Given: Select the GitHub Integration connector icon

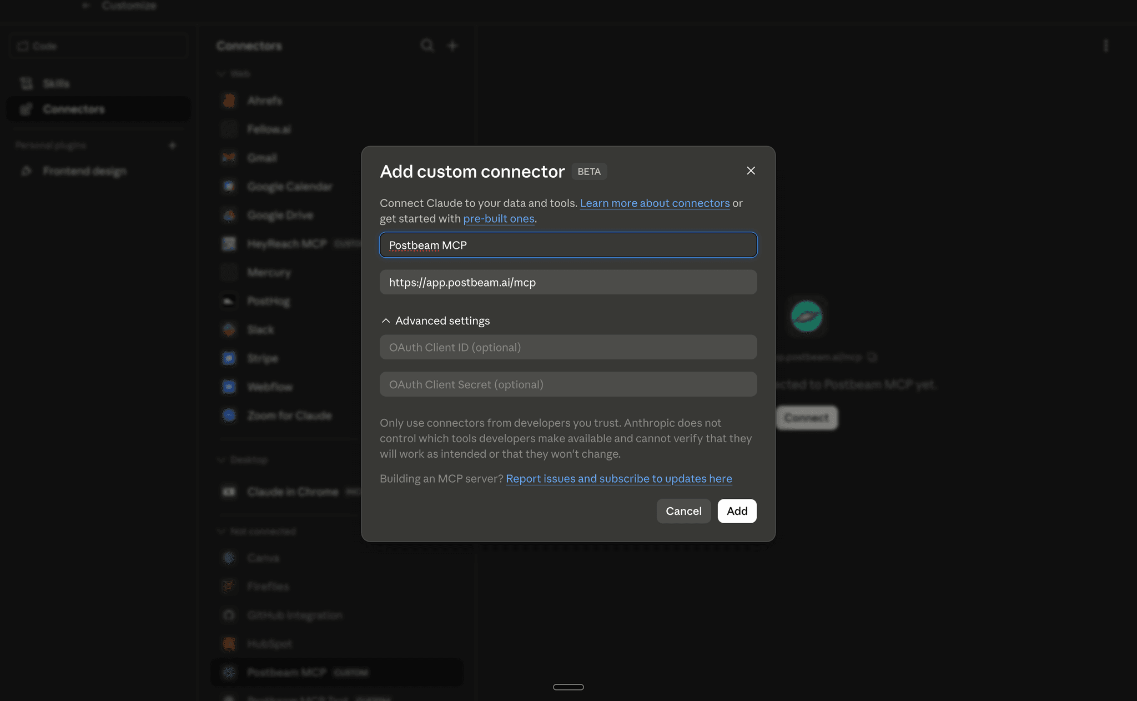Looking at the screenshot, I should [x=229, y=615].
